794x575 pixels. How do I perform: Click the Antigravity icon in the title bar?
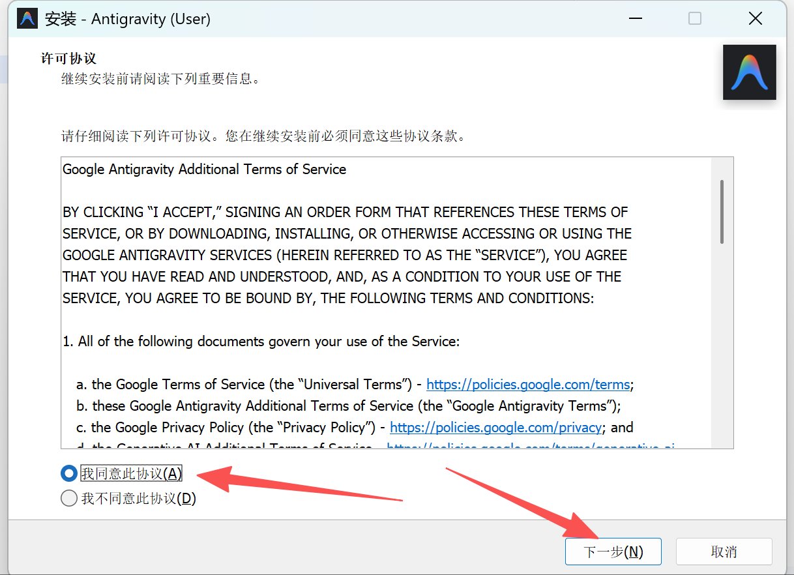pos(27,19)
